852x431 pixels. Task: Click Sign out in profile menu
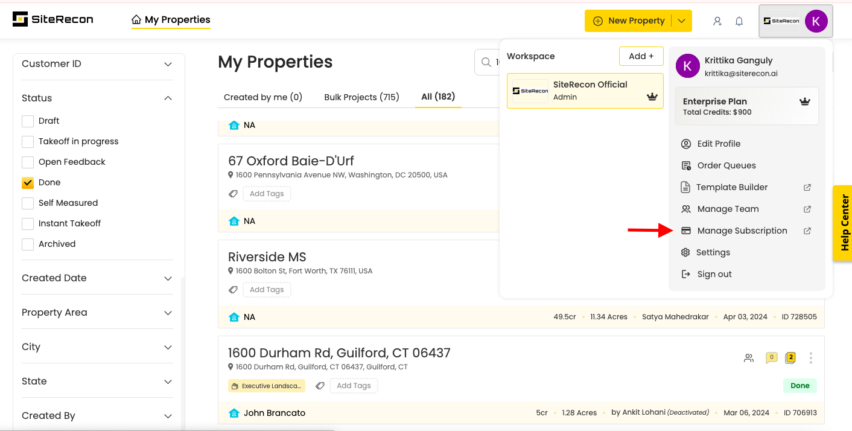(714, 274)
